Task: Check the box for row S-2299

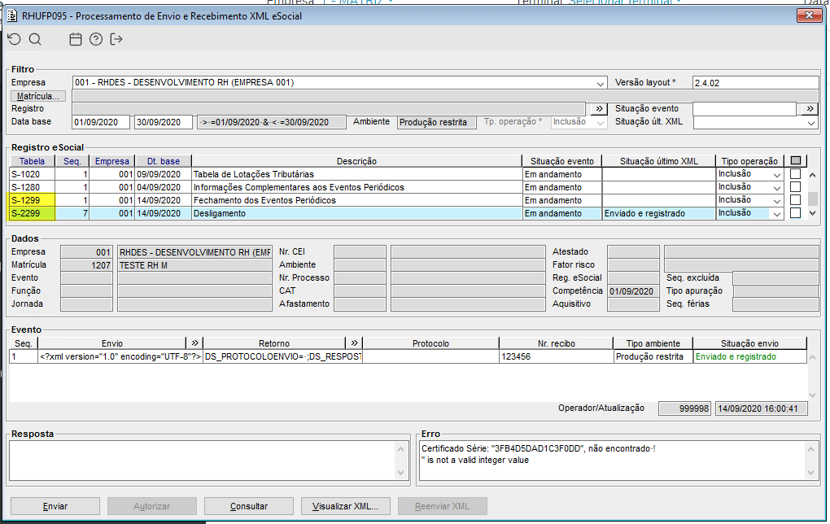Action: (795, 213)
